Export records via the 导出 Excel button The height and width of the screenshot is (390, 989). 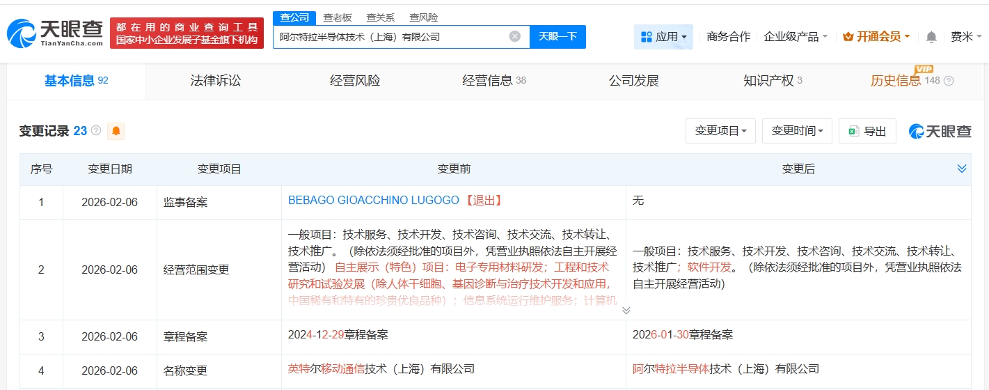click(x=867, y=131)
